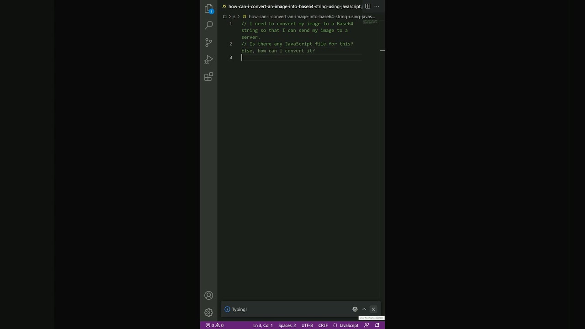Split the editor to the right
Screen dimensions: 585x329
point(367,6)
